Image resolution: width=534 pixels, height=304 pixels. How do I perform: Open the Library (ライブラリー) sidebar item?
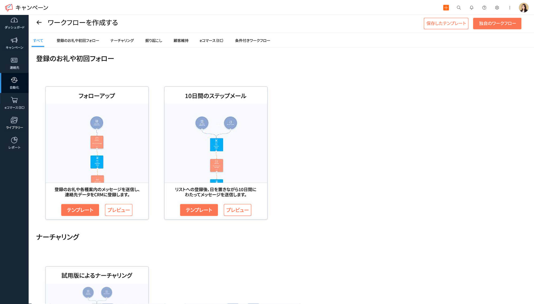pos(14,123)
